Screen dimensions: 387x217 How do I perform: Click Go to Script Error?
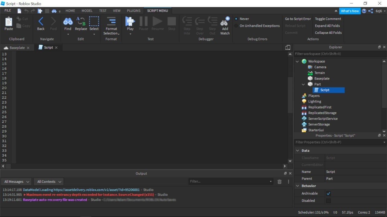click(298, 19)
